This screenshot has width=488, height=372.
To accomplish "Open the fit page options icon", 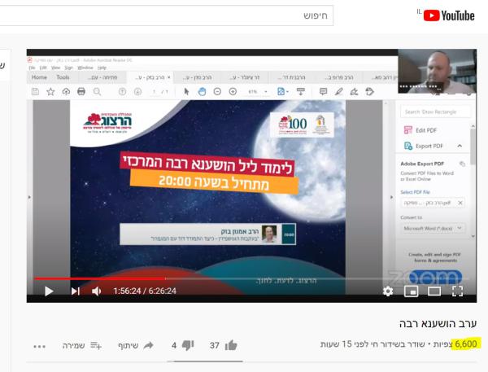I will (282, 92).
